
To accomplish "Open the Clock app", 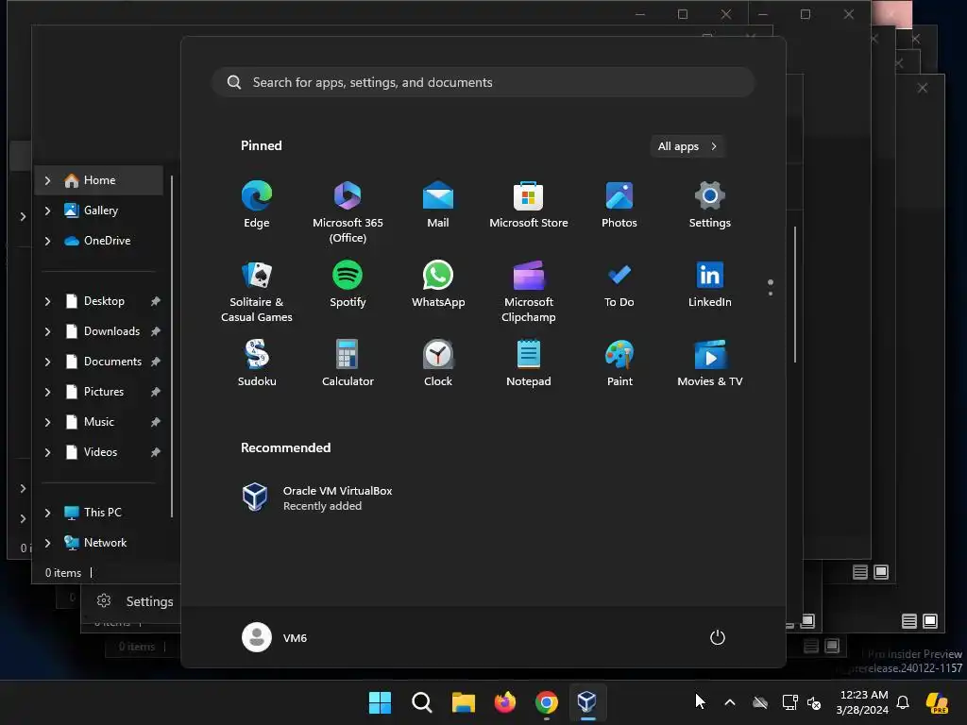I will [x=438, y=363].
